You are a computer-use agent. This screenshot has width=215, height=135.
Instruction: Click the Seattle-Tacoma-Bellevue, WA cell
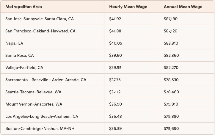(33, 92)
